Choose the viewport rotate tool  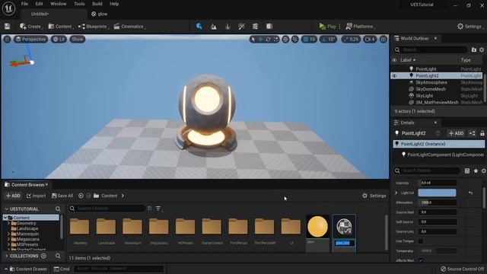[x=268, y=39]
